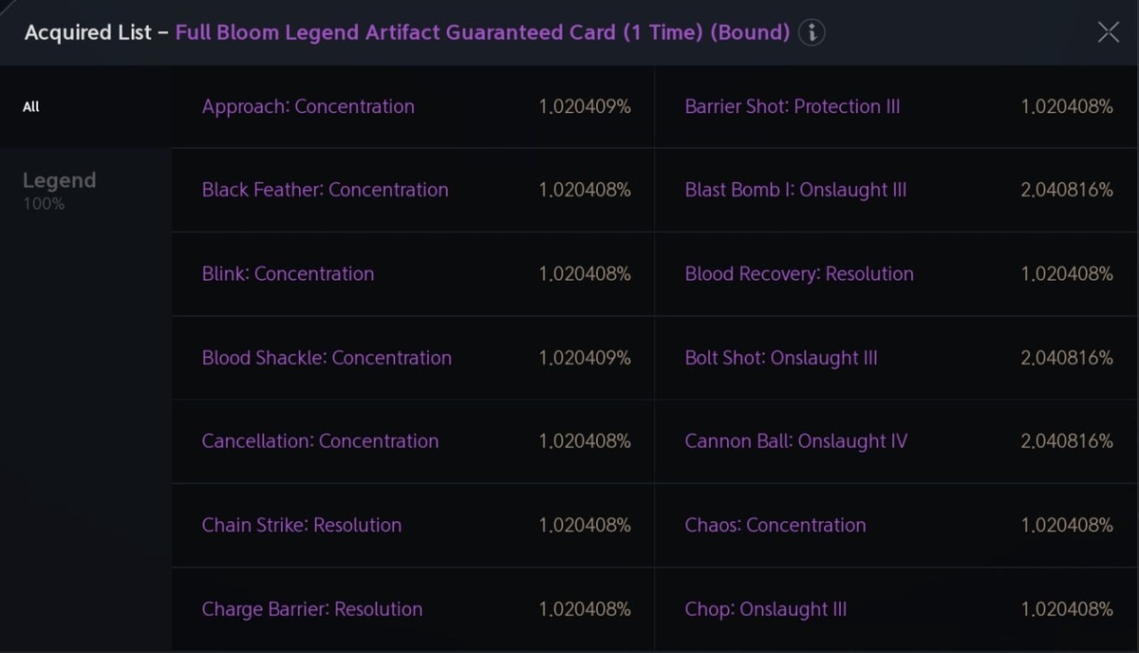Select Charge Barrier: Resolution entry
The width and height of the screenshot is (1139, 653).
click(312, 609)
